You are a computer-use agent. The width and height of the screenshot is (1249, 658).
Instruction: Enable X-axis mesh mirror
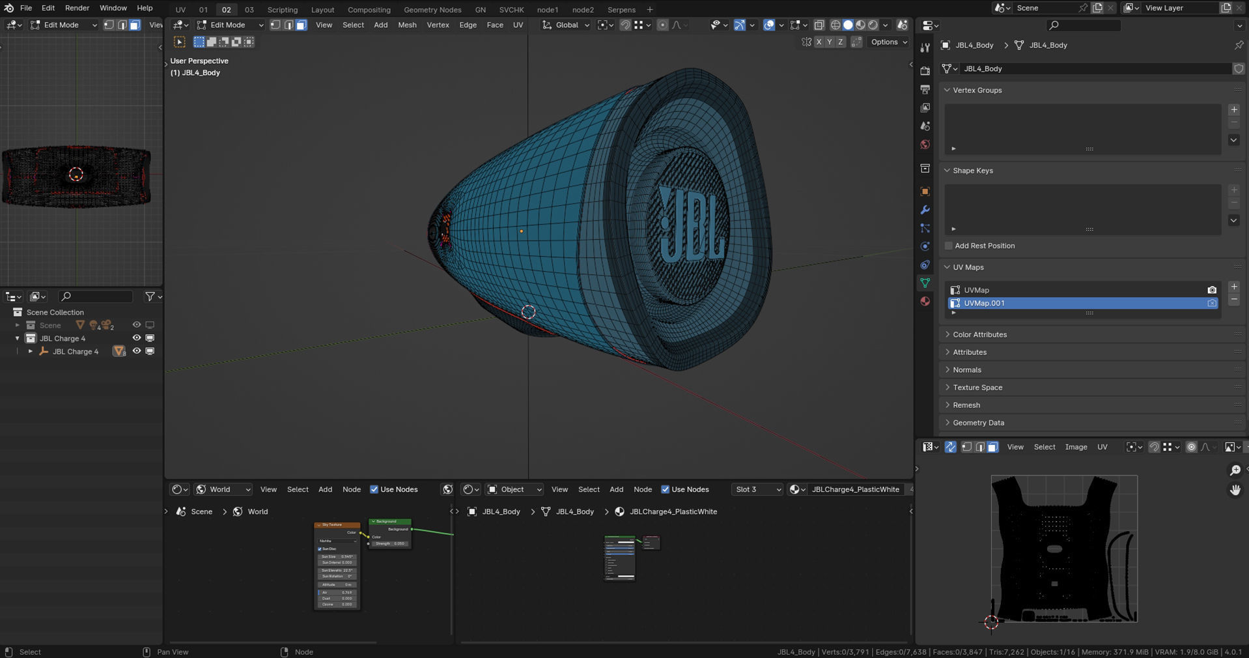click(x=818, y=42)
